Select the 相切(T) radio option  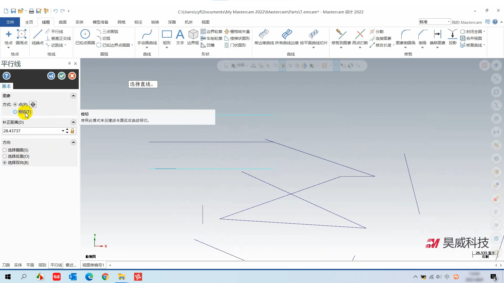point(15,112)
